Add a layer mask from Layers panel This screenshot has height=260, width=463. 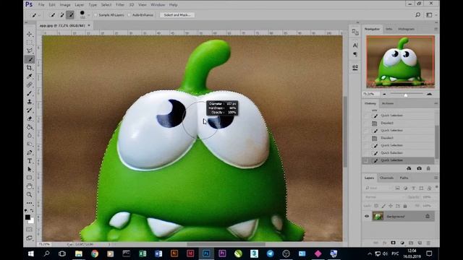(x=393, y=243)
